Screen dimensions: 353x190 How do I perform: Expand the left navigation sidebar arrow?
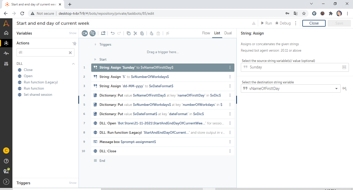(x=6, y=182)
